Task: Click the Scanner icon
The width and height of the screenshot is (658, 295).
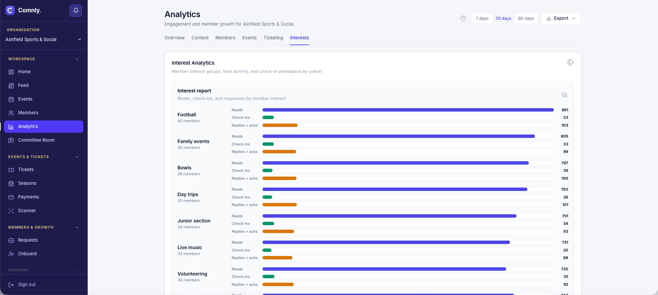Action: pos(11,211)
